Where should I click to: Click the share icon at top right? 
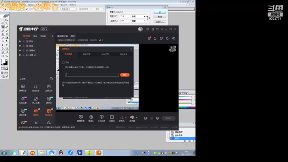point(173,38)
